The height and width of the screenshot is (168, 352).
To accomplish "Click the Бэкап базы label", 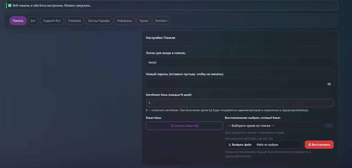I will pyautogui.click(x=153, y=118).
